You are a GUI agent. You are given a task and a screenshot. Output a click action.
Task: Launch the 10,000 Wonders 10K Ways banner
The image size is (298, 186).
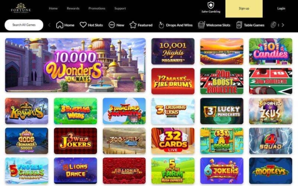pos(75,65)
